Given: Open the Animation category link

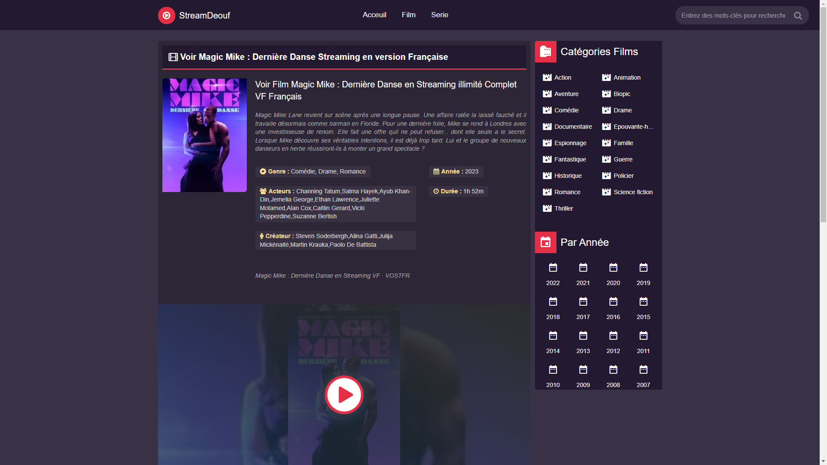Looking at the screenshot, I should [x=627, y=77].
